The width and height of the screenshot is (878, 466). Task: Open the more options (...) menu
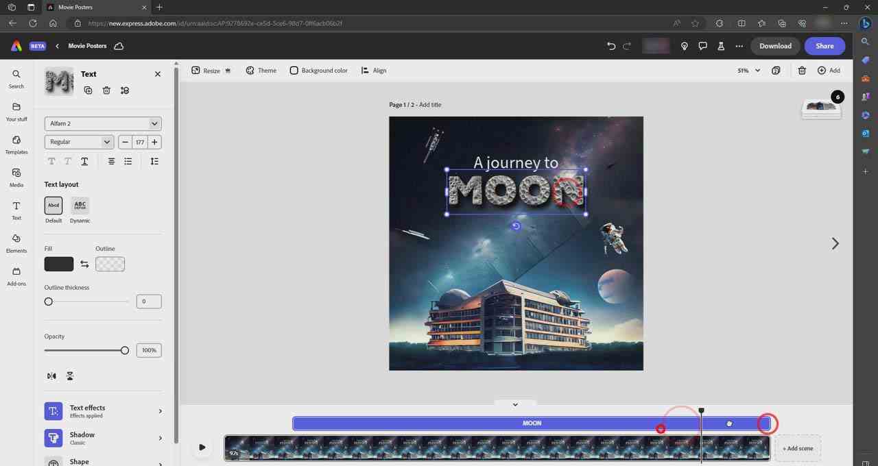739,46
